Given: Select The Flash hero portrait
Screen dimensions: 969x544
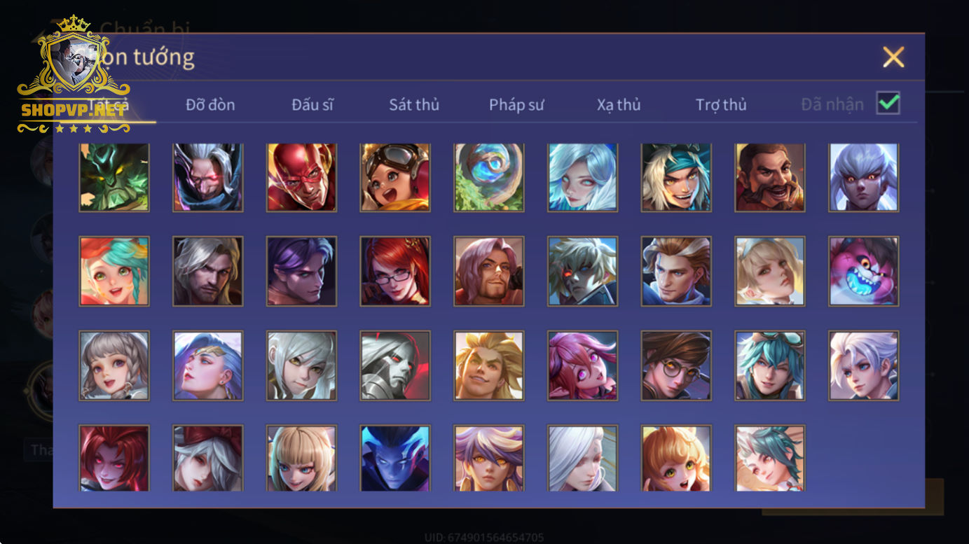Looking at the screenshot, I should 301,177.
